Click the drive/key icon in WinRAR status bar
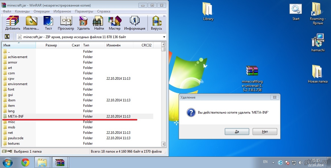The width and height of the screenshot is (331, 168). click(x=7, y=151)
